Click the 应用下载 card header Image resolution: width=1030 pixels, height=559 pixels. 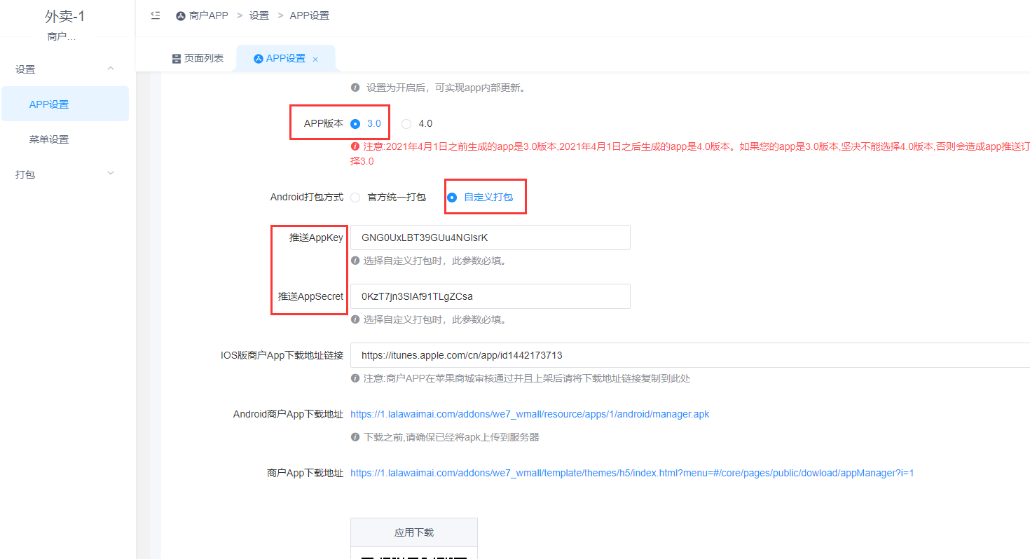414,532
